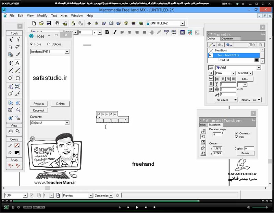Seek on the KMPlayer progress bar
The height and width of the screenshot is (213, 274).
pyautogui.click(x=137, y=201)
